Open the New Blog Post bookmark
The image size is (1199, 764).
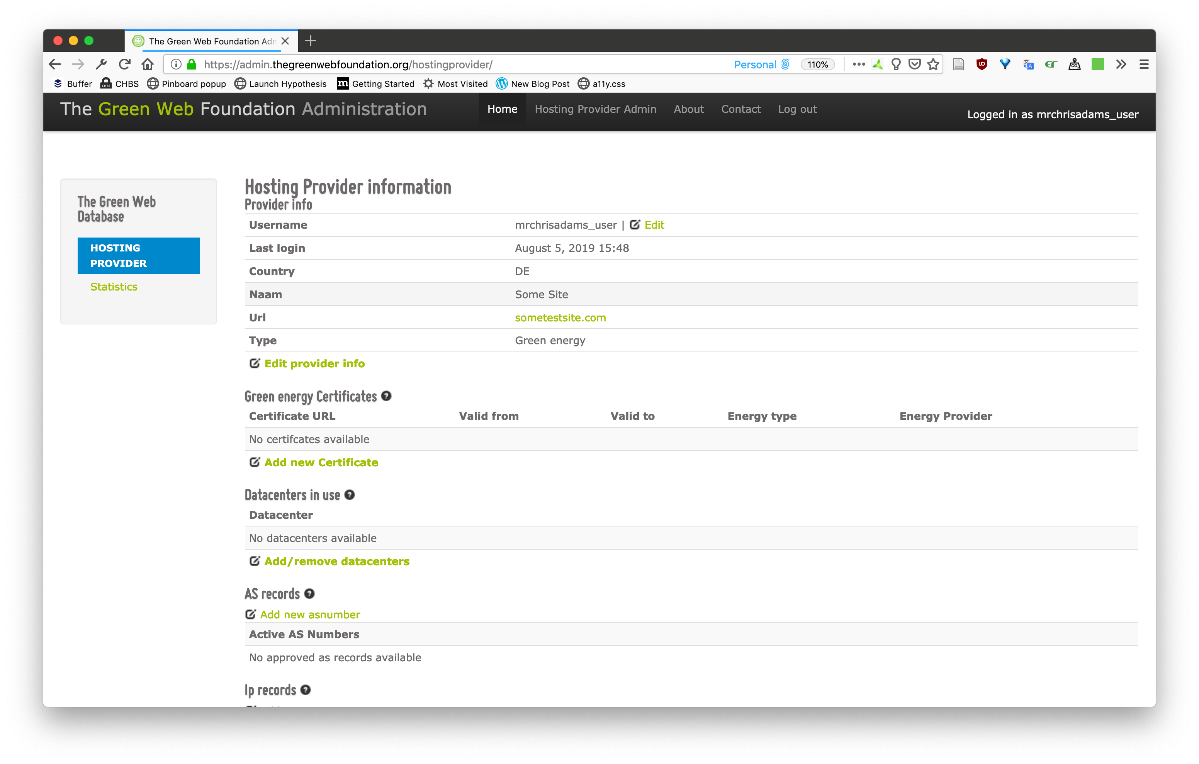tap(533, 84)
